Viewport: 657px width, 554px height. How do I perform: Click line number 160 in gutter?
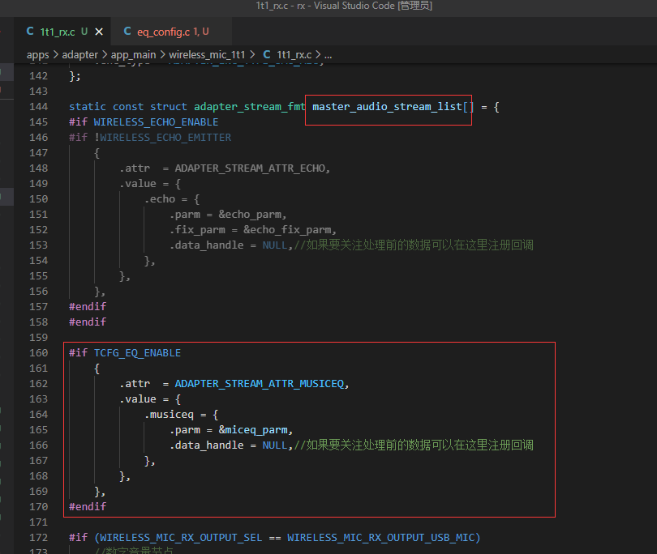(39, 353)
